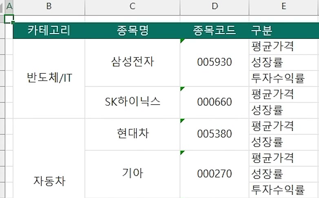
Task: Click the 구분 header cell
Action: pyautogui.click(x=284, y=31)
